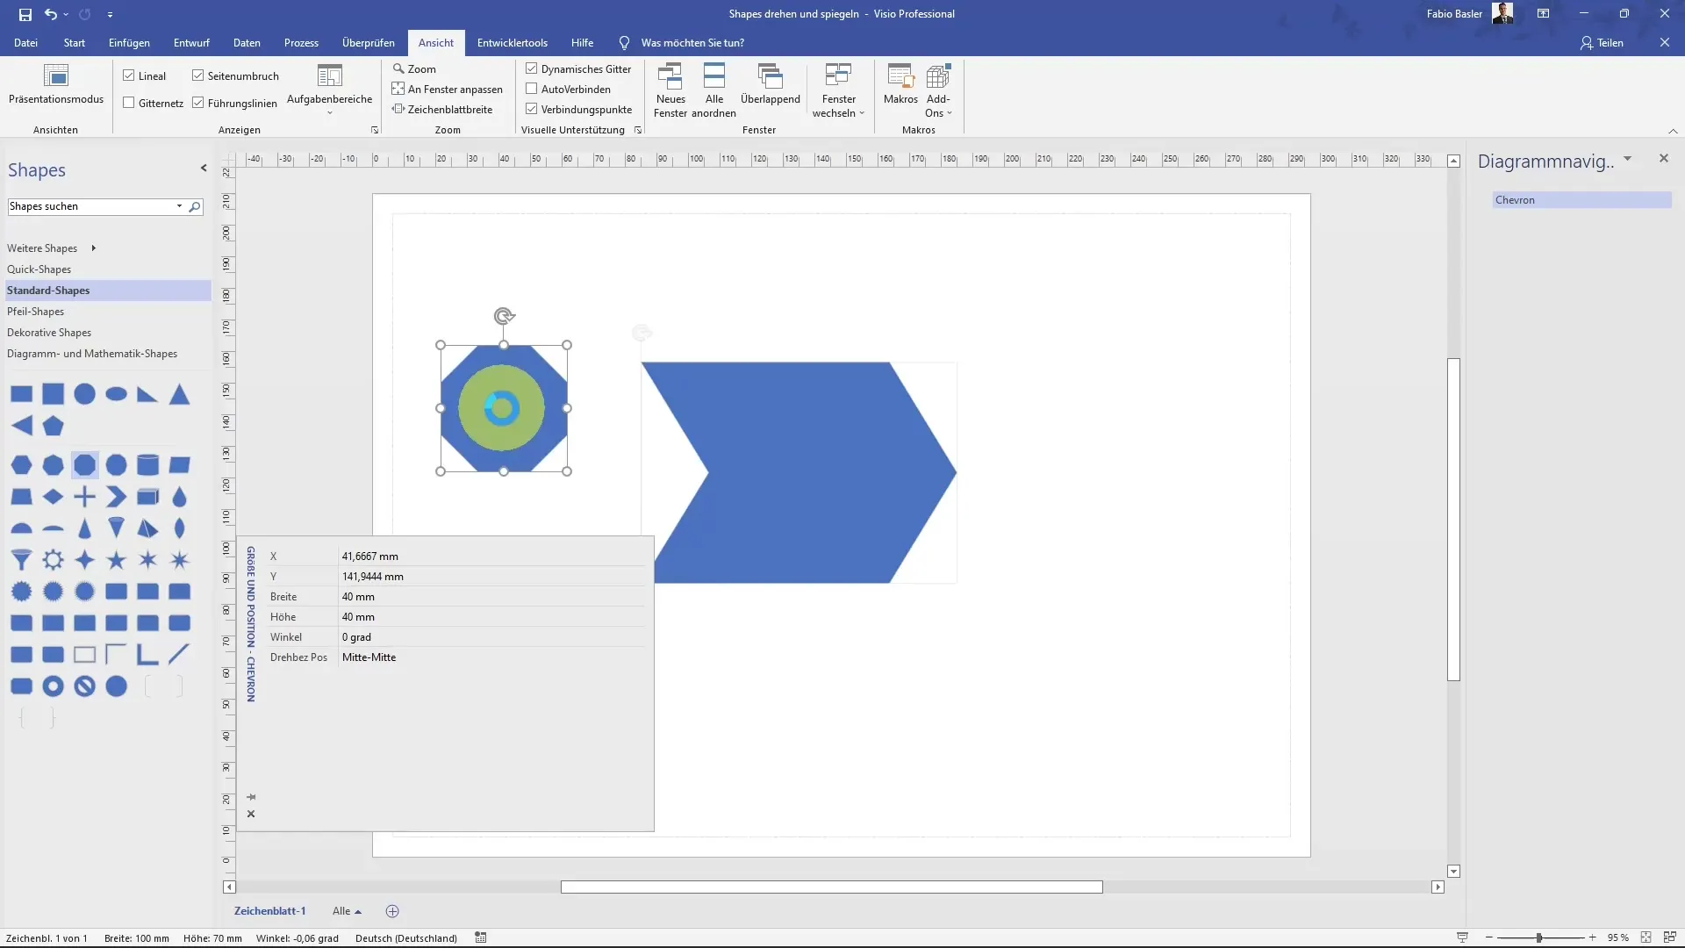The width and height of the screenshot is (1685, 948).
Task: Click the Shapes search magnifier
Action: [x=195, y=206]
